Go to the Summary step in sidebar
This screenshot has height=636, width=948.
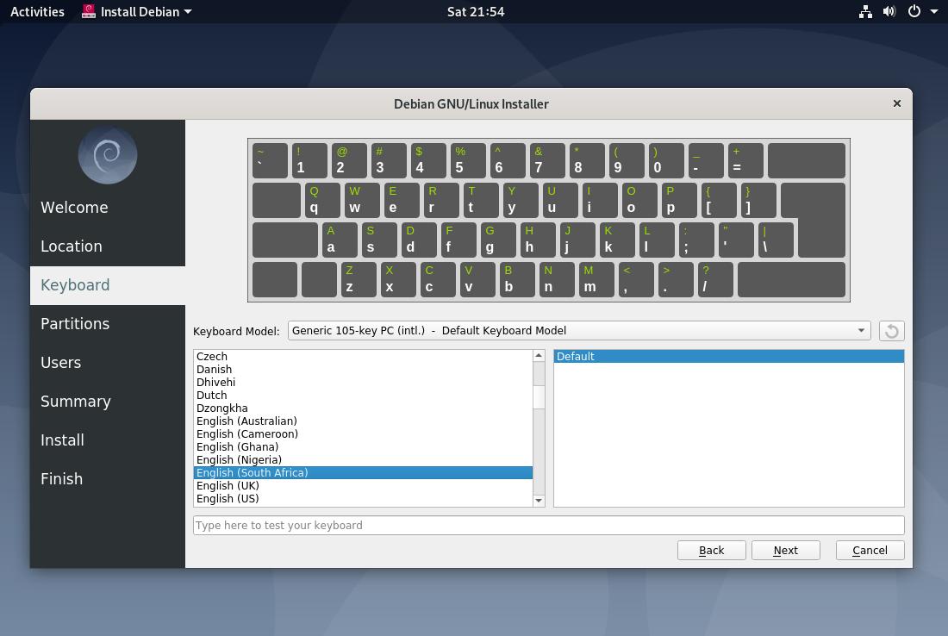(x=108, y=401)
